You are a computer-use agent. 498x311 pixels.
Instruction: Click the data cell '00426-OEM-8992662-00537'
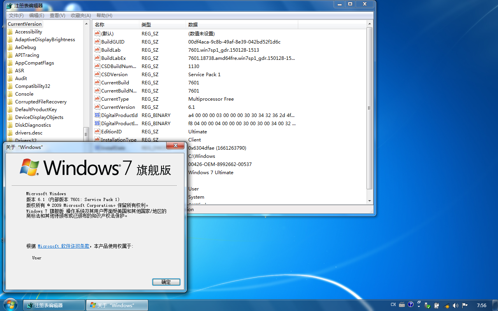[220, 164]
